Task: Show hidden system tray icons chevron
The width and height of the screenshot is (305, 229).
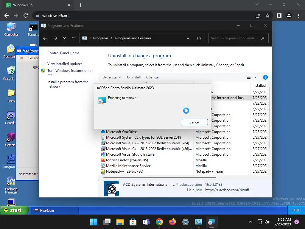Action: [250, 222]
